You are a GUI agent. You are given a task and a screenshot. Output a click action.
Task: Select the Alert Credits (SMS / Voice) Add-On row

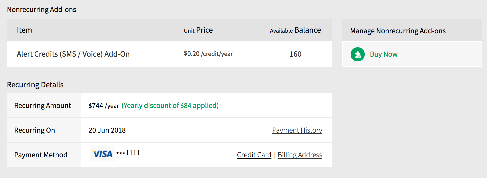coord(73,54)
